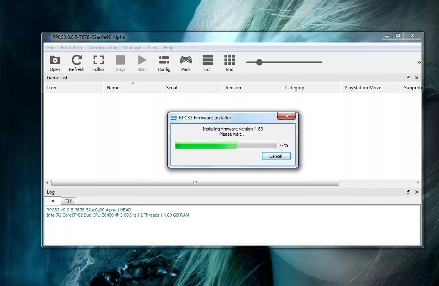Image resolution: width=439 pixels, height=286 pixels.
Task: Click the Supported column header
Action: click(412, 87)
